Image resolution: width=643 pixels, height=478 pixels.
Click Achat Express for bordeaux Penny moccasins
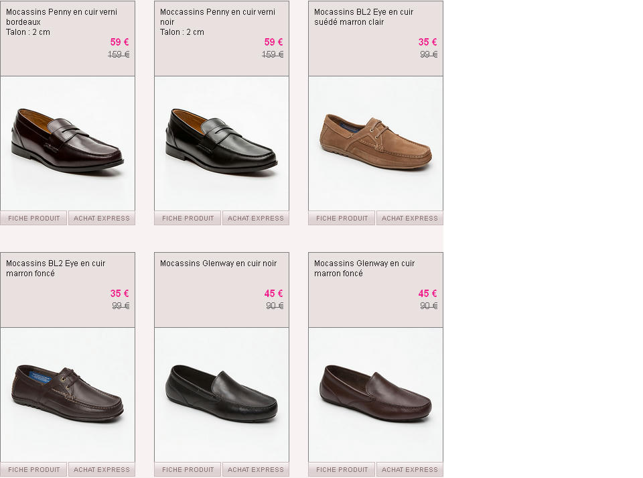click(102, 219)
